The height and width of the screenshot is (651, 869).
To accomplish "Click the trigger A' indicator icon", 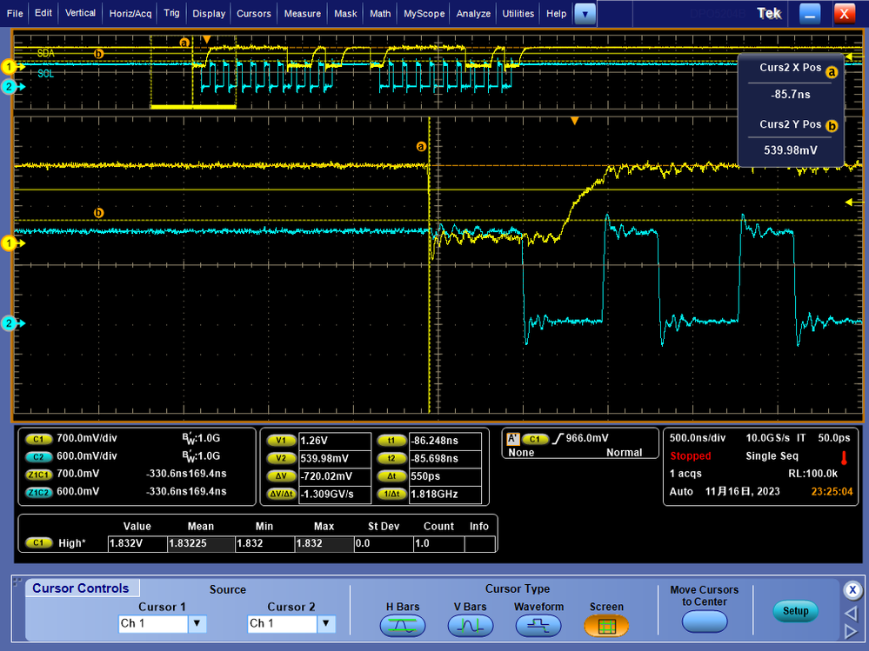I will click(513, 439).
